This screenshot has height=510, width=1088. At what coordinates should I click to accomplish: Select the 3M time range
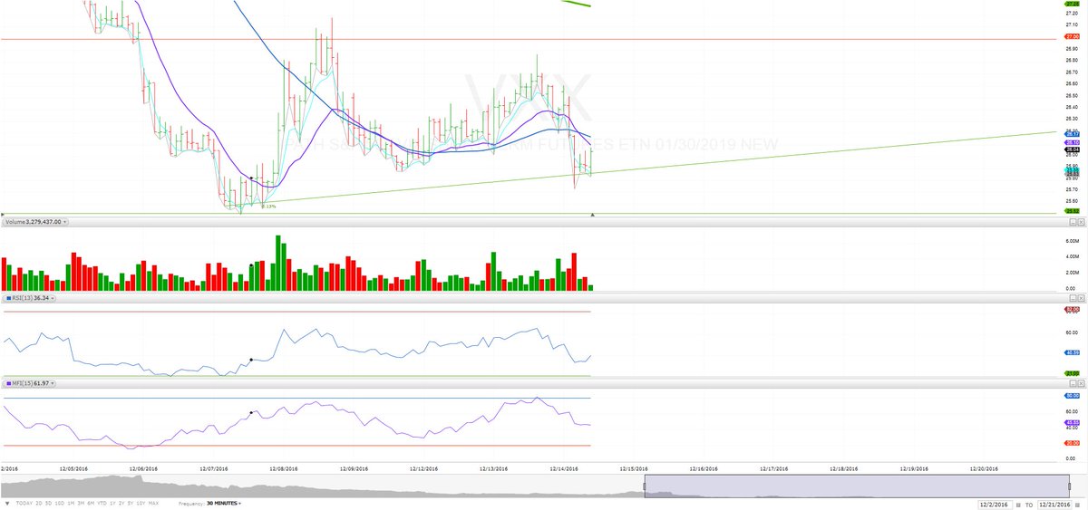coord(81,503)
